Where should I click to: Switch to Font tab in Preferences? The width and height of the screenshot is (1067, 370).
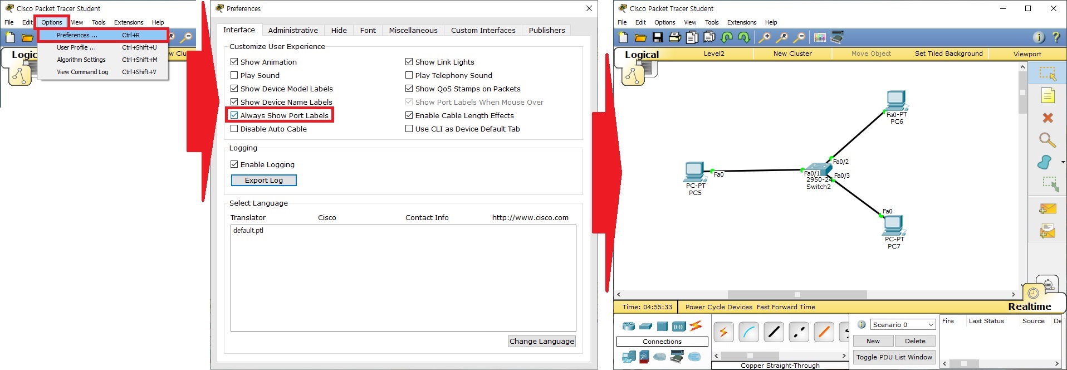point(368,30)
